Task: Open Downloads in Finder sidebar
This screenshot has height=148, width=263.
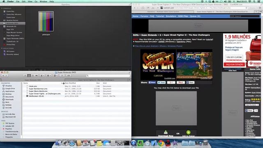Action: (x=9, y=99)
